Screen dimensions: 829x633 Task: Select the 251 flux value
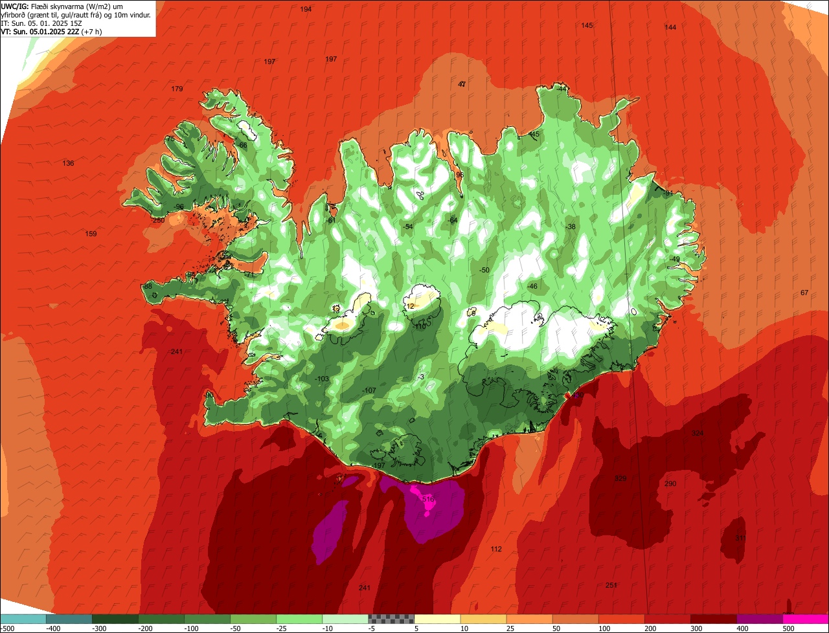pyautogui.click(x=611, y=585)
